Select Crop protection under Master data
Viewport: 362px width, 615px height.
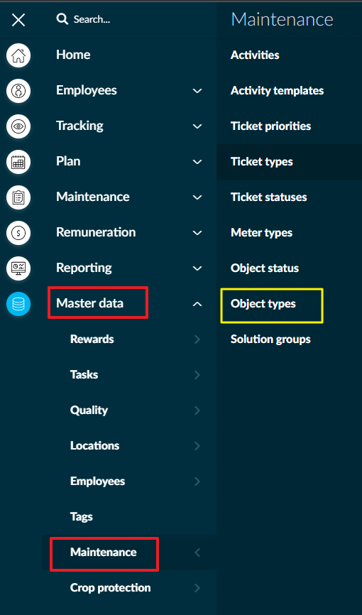click(110, 587)
